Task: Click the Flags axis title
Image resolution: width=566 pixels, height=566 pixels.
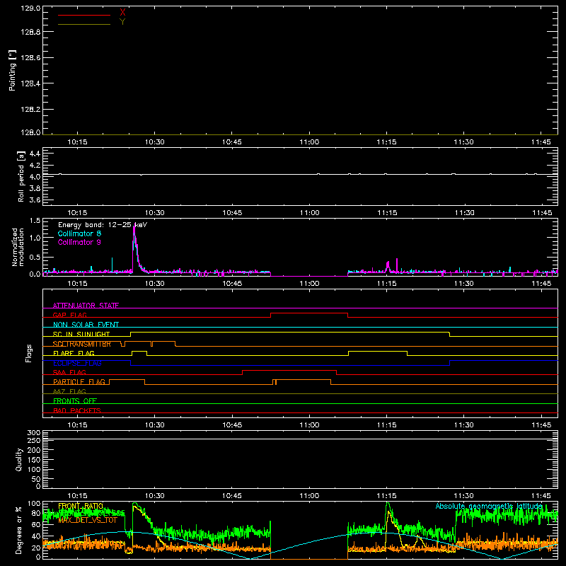Action: pyautogui.click(x=28, y=353)
